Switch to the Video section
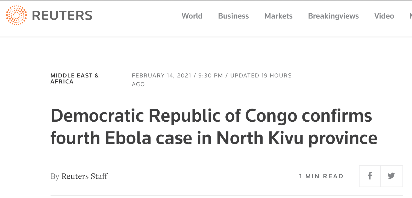 pyautogui.click(x=384, y=16)
